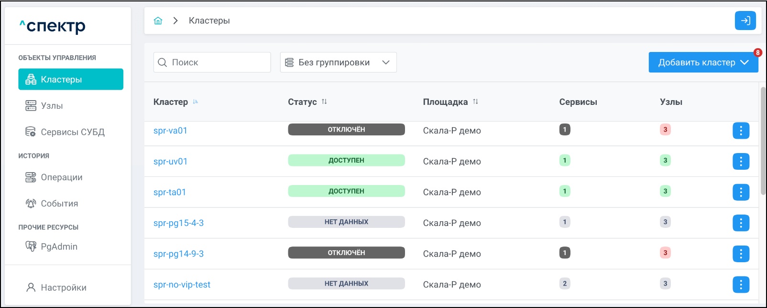The width and height of the screenshot is (767, 308).
Task: Open the spr-uv01 cluster link
Action: (x=170, y=162)
